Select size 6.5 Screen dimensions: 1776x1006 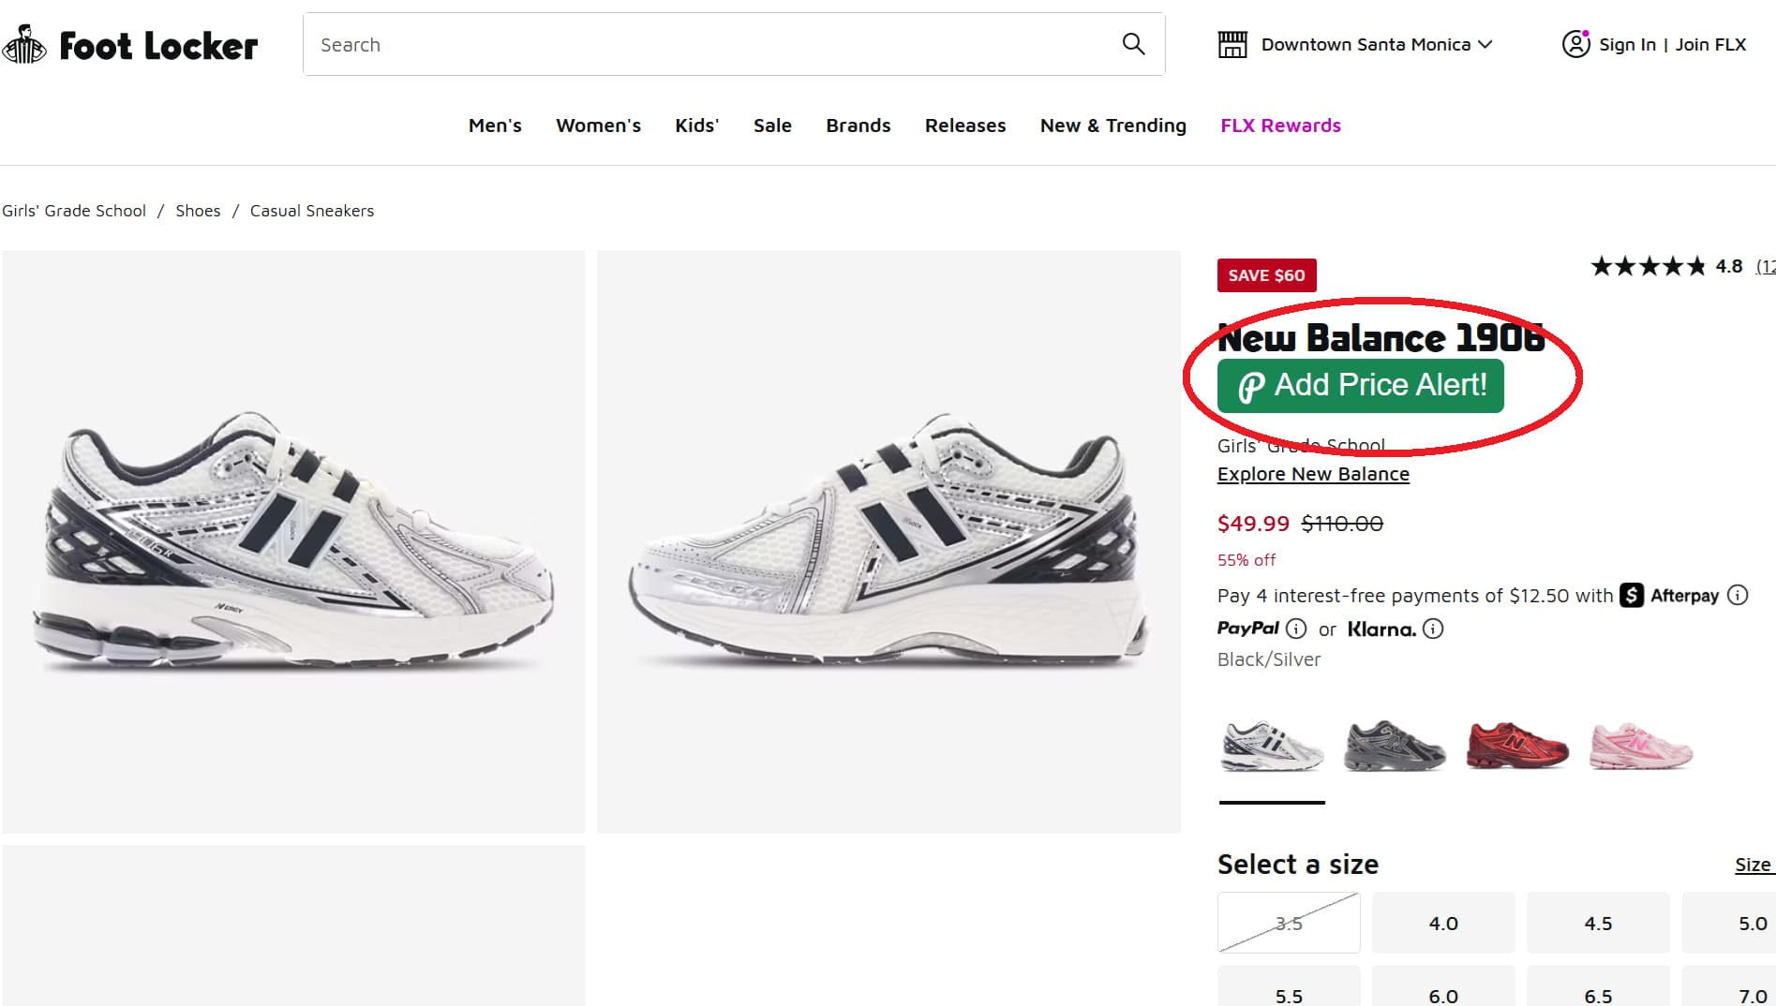pyautogui.click(x=1598, y=986)
